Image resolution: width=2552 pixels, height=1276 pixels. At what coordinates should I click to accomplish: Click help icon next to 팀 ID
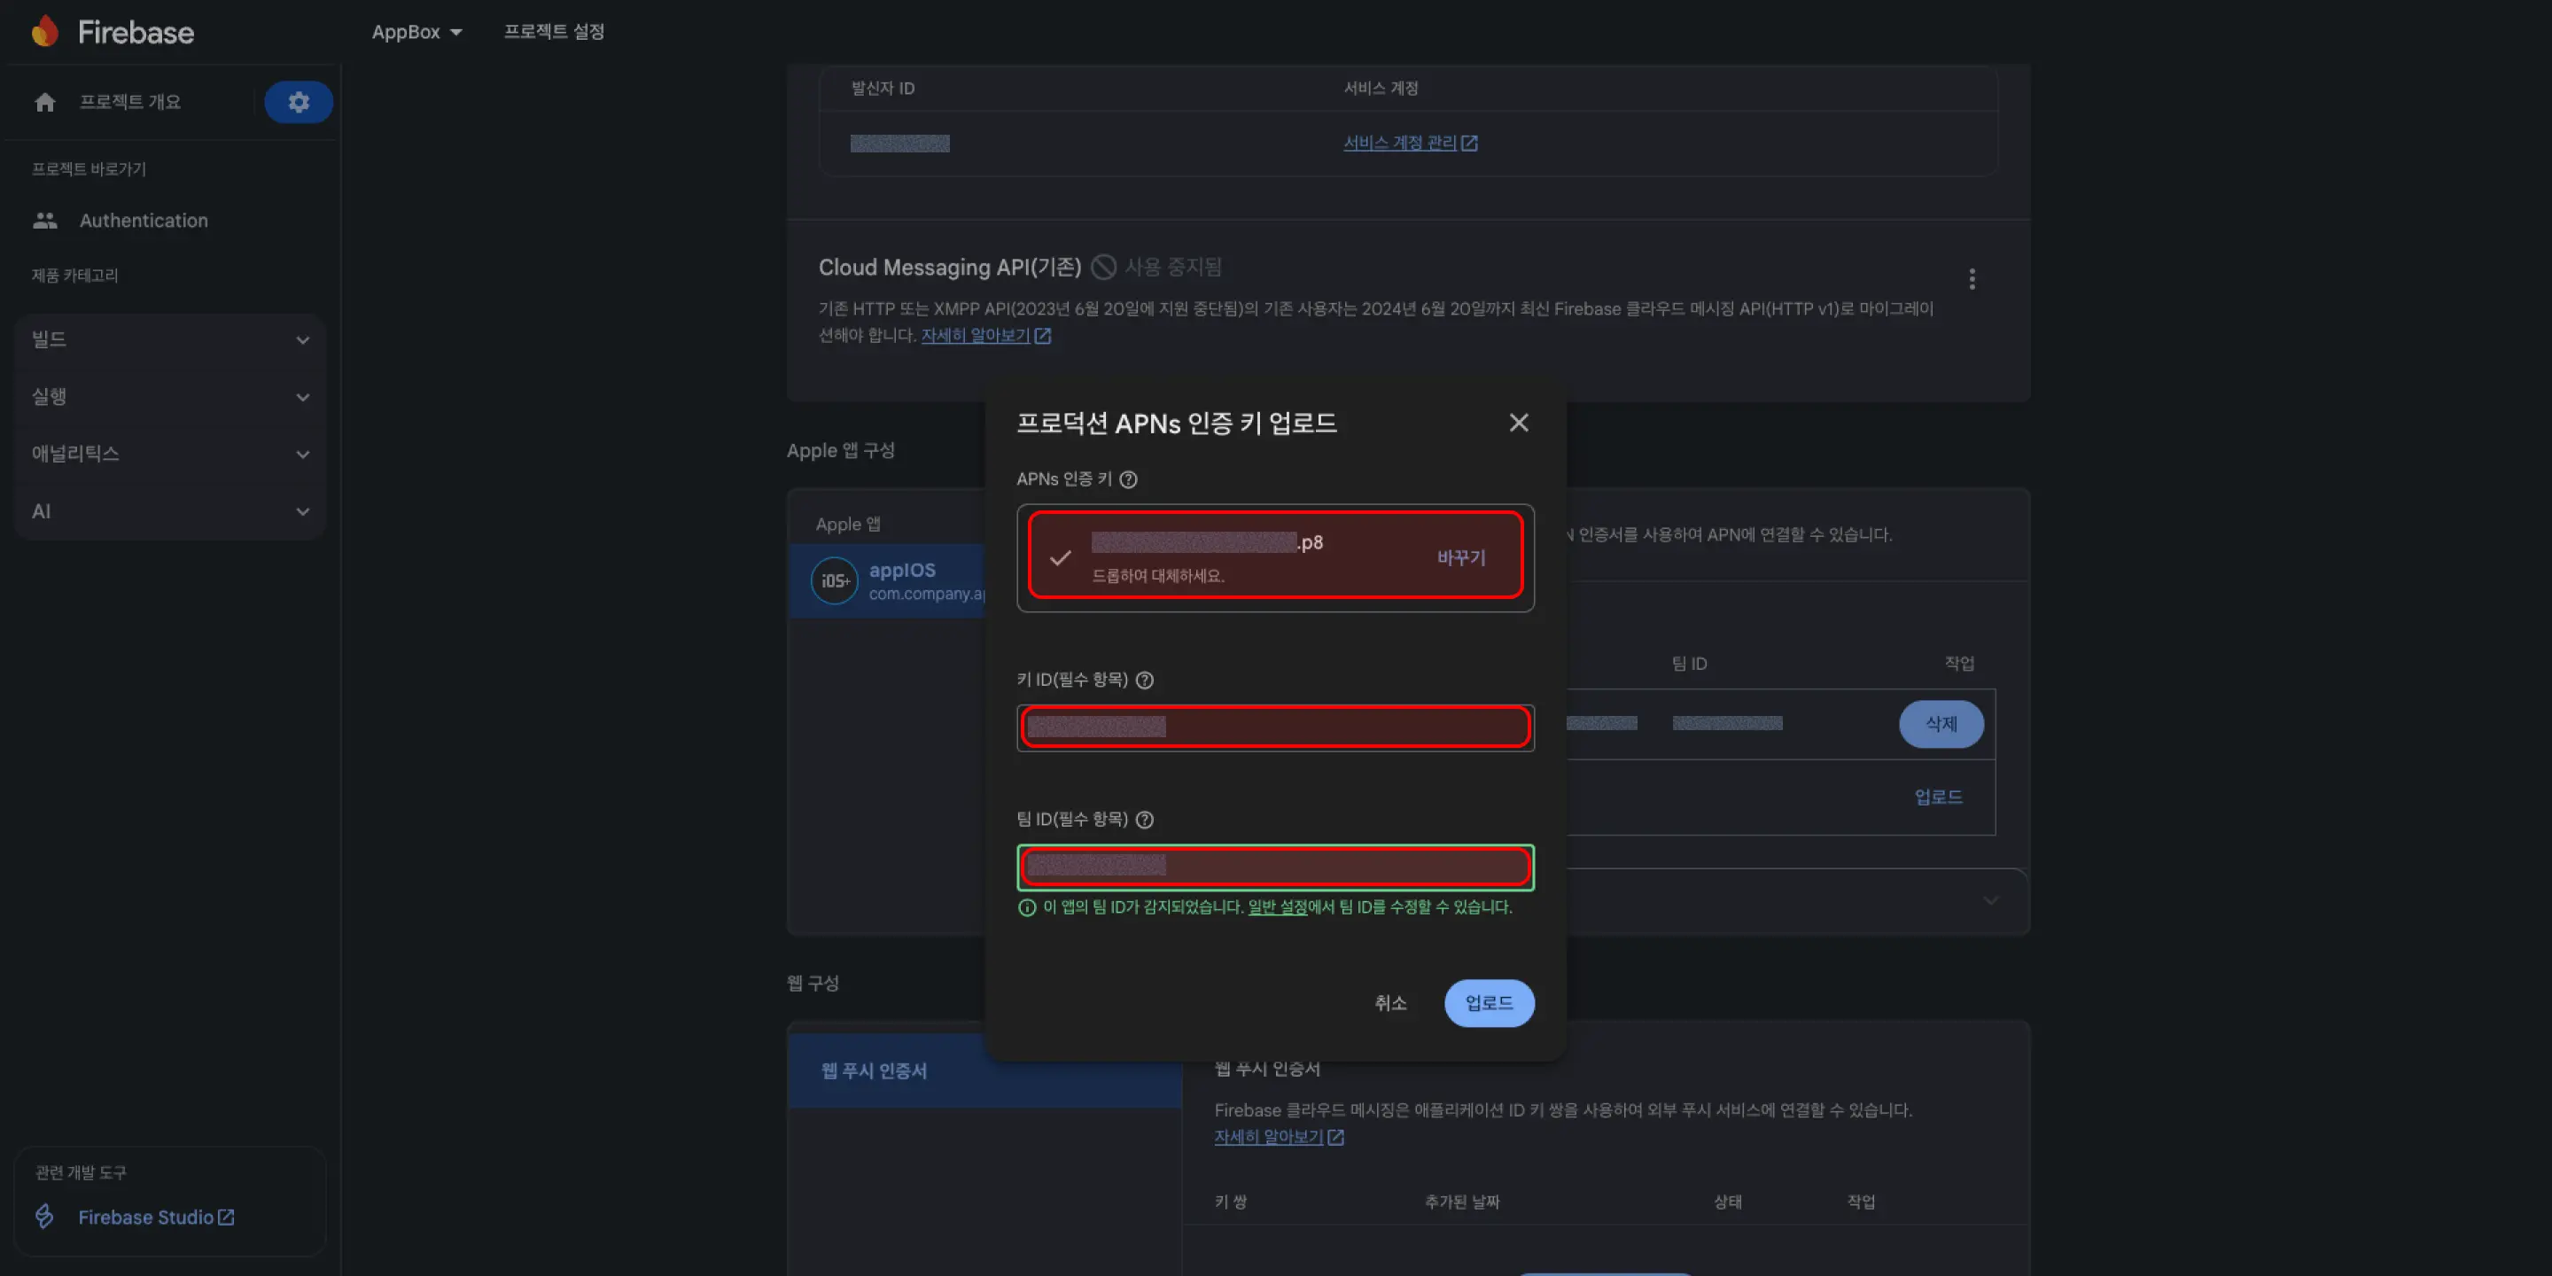[x=1144, y=821]
